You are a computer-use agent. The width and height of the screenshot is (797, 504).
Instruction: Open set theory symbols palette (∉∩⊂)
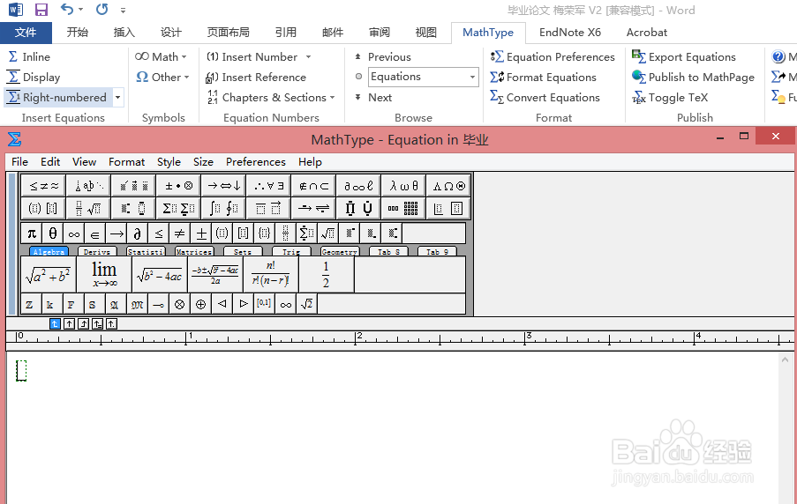click(x=313, y=186)
